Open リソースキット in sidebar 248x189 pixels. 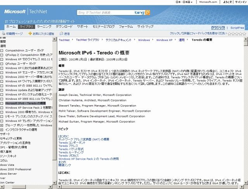[8, 156]
